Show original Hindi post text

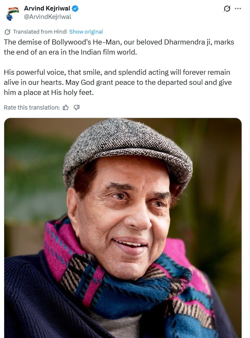pos(86,31)
